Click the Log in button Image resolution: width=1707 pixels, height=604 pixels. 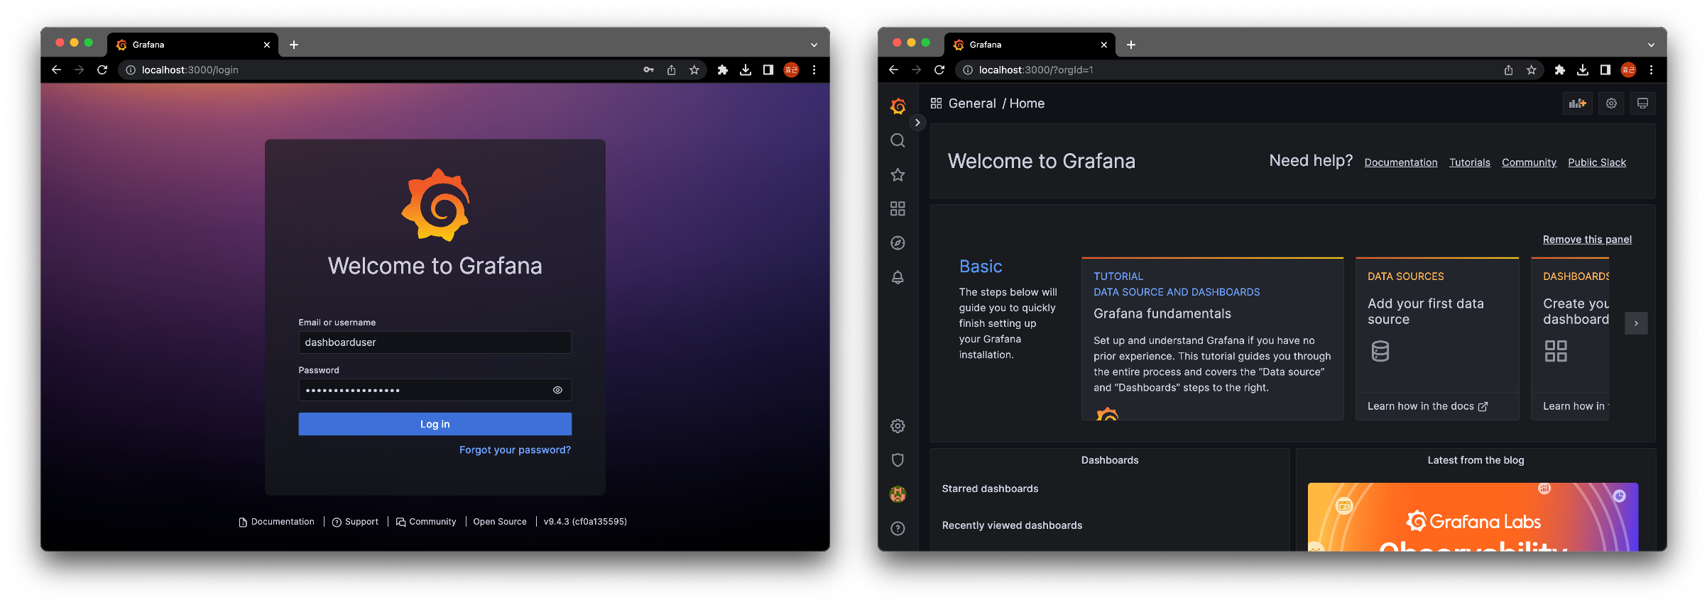(x=435, y=424)
